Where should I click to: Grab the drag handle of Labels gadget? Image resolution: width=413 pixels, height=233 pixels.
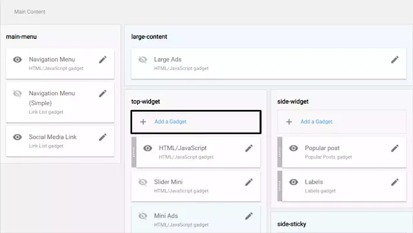280,186
